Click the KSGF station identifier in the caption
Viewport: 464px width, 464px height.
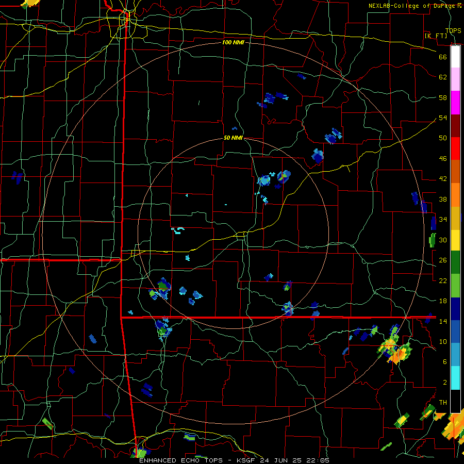pos(247,460)
